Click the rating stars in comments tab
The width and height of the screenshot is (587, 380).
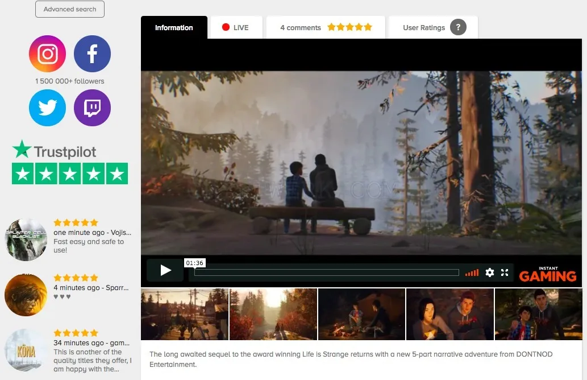coord(349,27)
